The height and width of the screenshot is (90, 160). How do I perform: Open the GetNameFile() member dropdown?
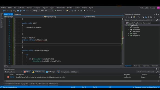point(104,17)
